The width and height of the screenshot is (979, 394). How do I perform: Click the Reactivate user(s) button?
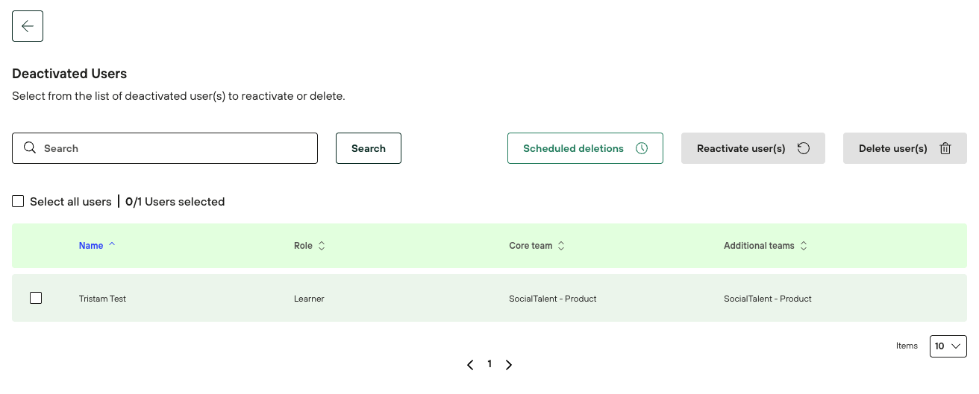tap(741, 148)
